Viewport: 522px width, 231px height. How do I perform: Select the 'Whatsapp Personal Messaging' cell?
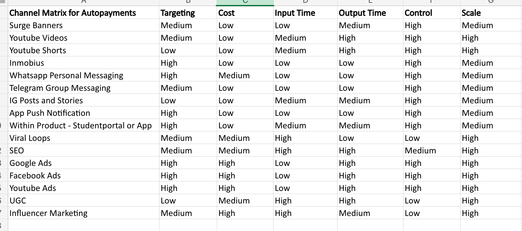pyautogui.click(x=67, y=75)
